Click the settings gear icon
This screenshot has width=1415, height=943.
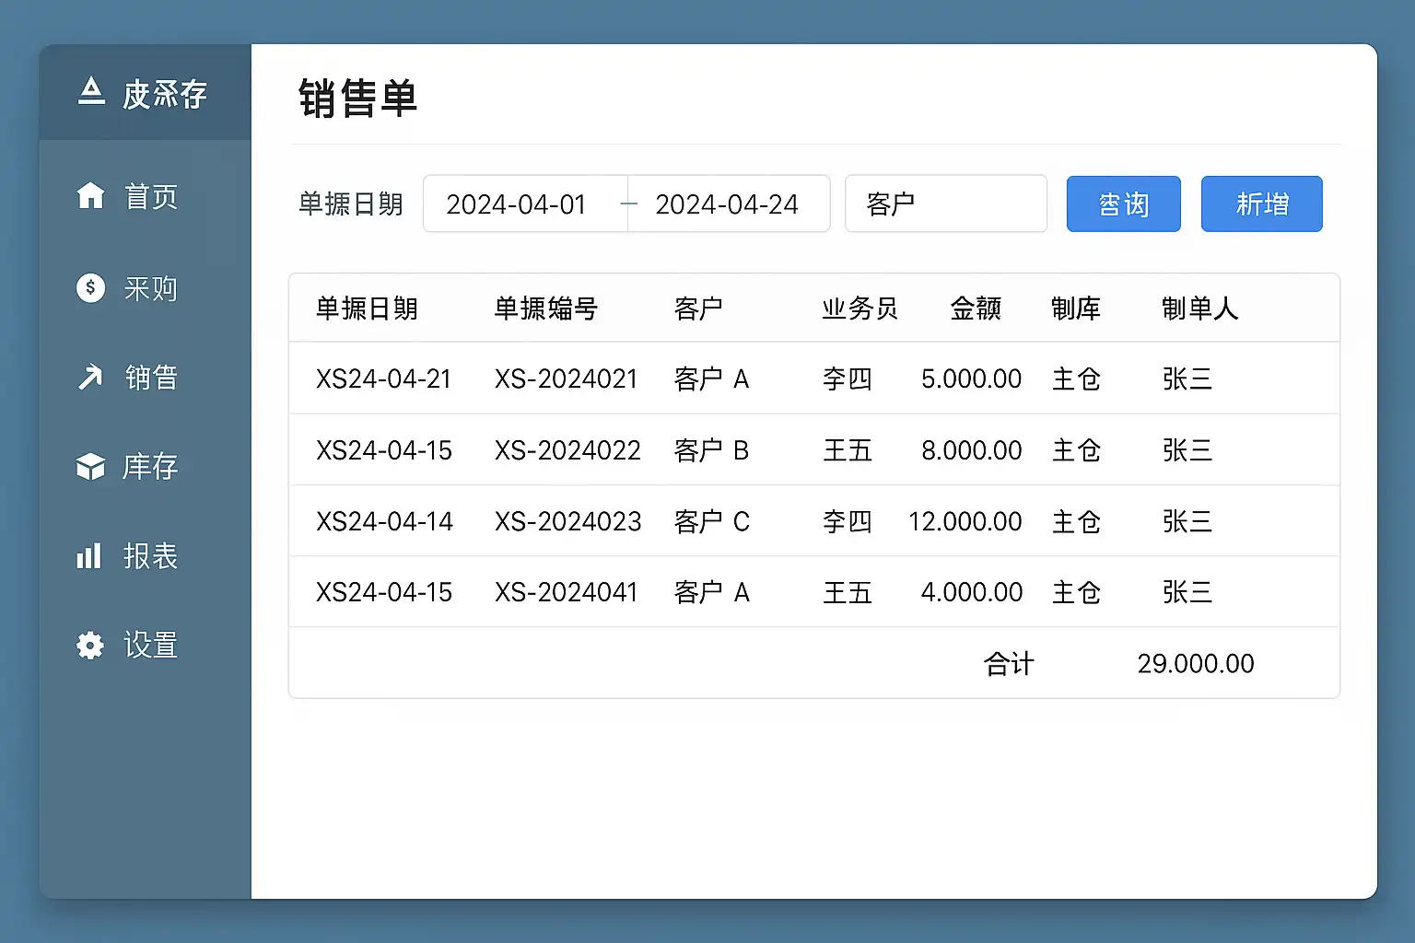[x=90, y=645]
